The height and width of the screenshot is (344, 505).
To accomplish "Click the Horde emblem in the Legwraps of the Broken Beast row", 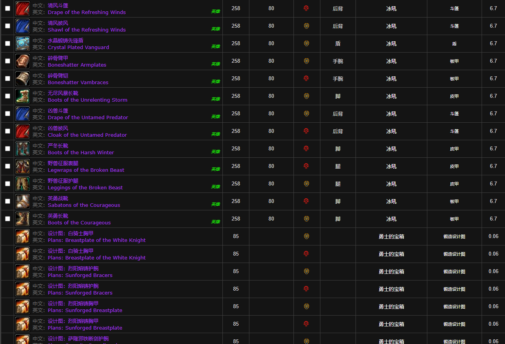I will point(306,166).
